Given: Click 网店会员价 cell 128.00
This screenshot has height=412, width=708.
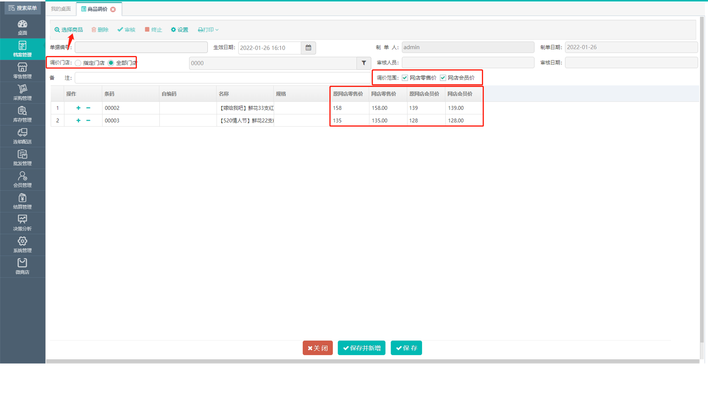Looking at the screenshot, I should tap(464, 121).
